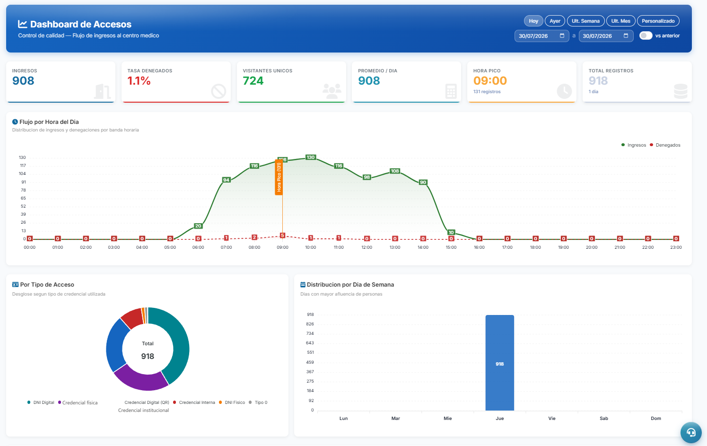707x446 pixels.
Task: Select the Hoy date range
Action: click(533, 21)
